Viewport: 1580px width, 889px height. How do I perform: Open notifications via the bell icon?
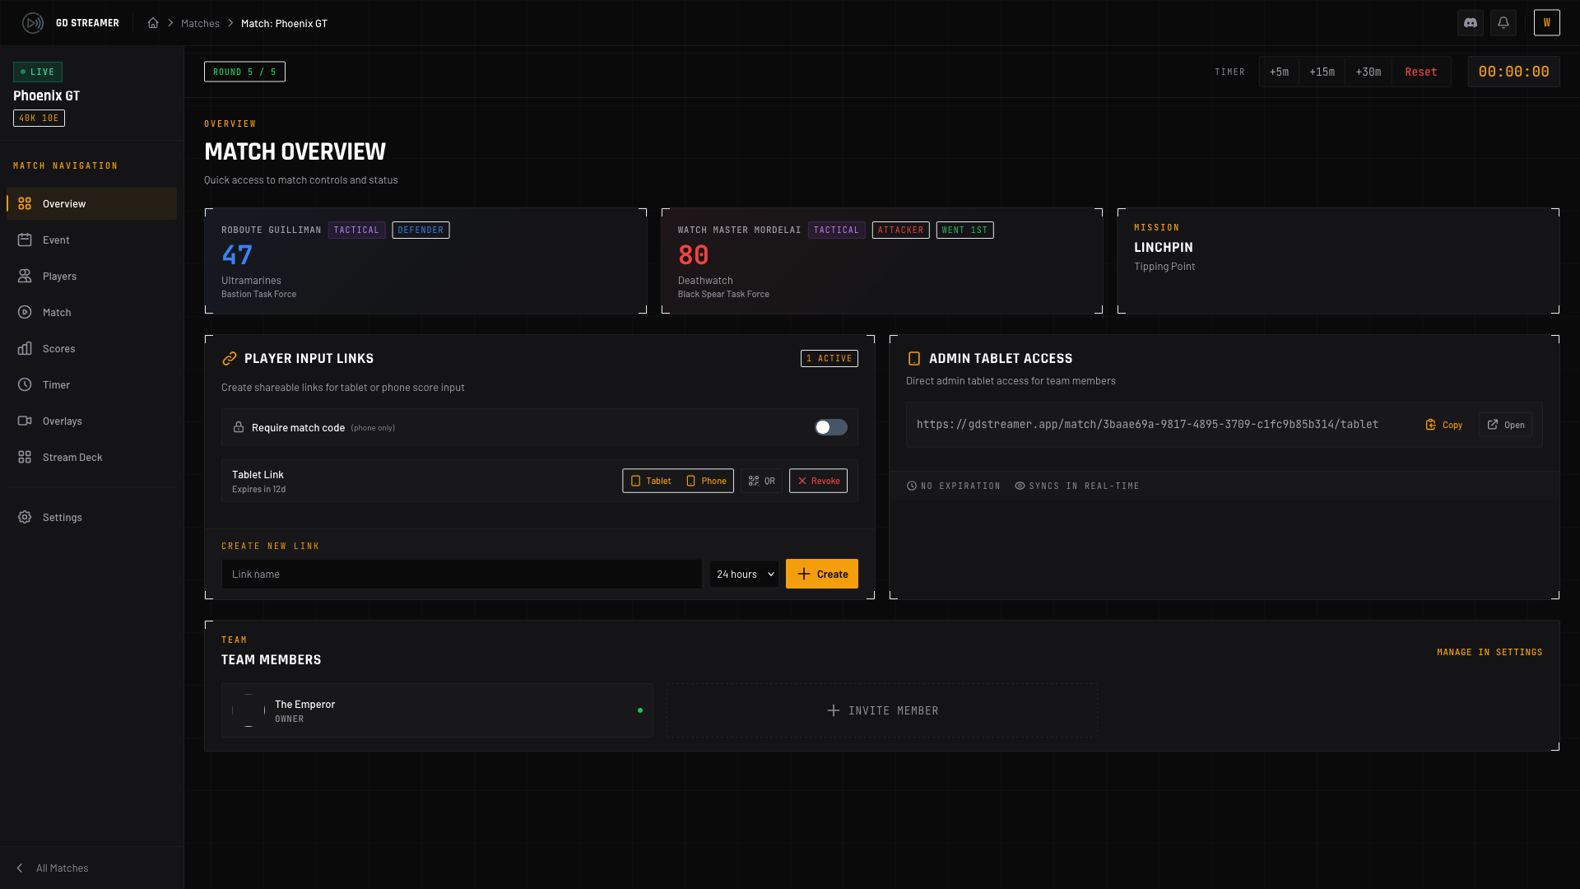click(1503, 22)
